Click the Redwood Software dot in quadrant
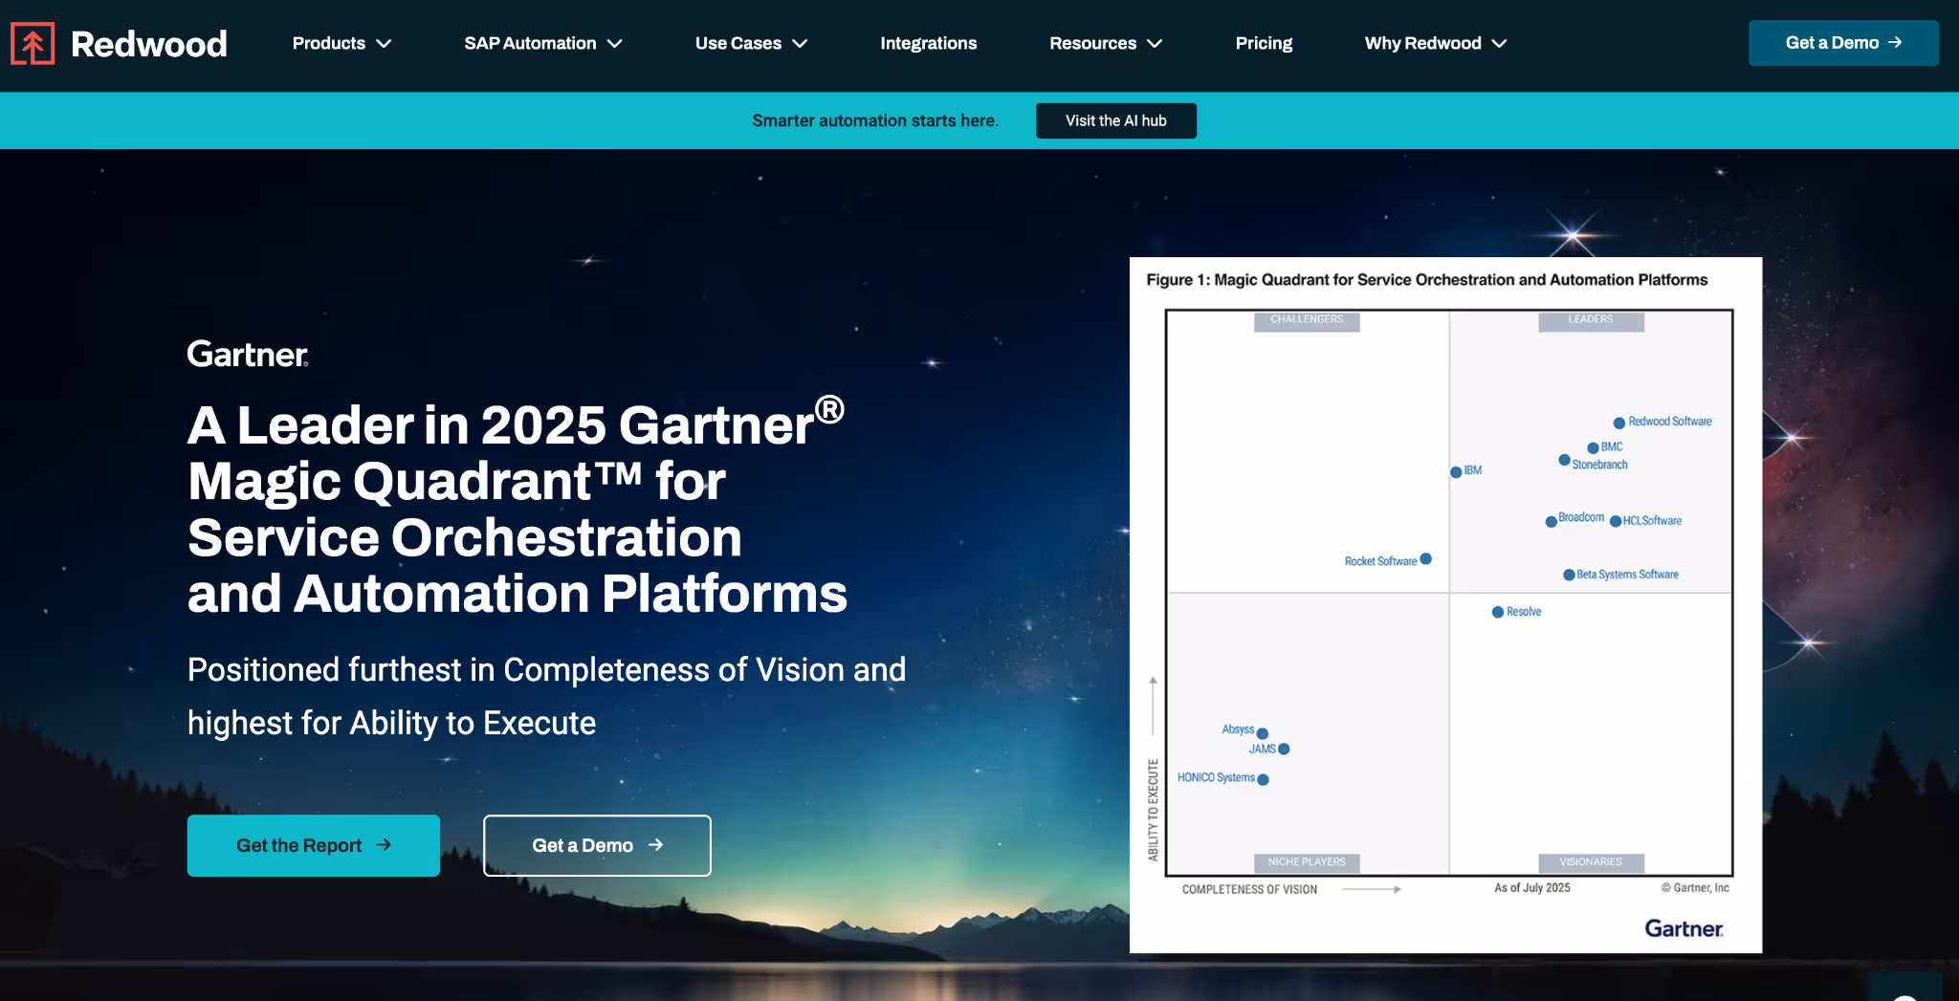The width and height of the screenshot is (1959, 1001). tap(1619, 423)
